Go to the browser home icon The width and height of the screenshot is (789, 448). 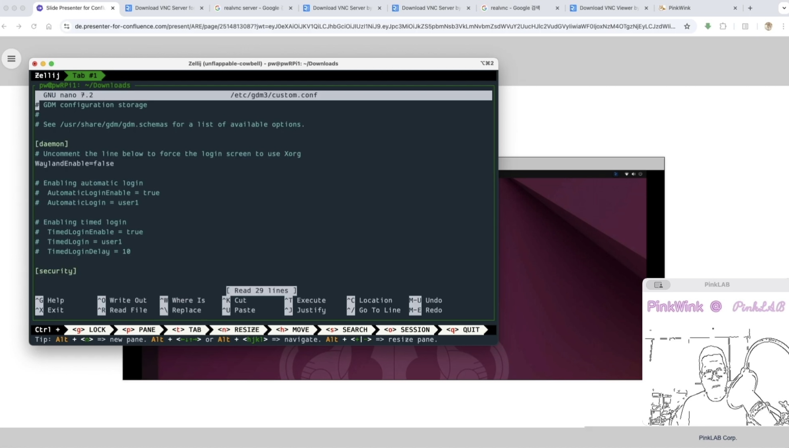(x=49, y=26)
